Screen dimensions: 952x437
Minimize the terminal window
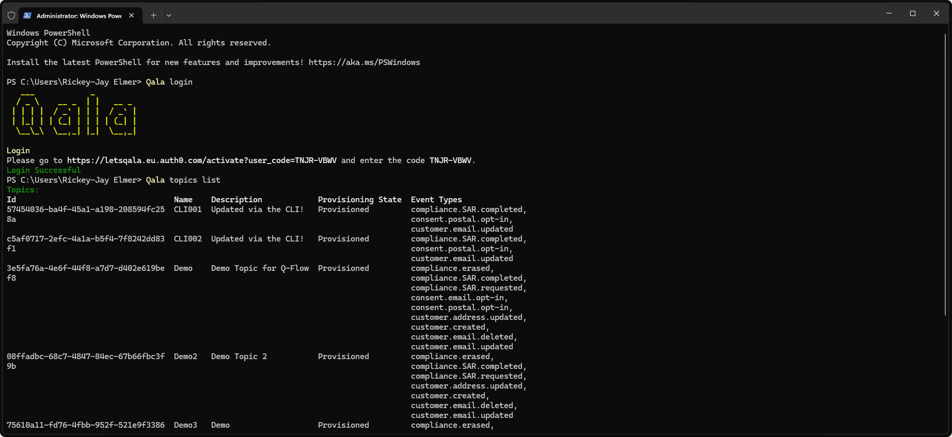[x=889, y=14]
